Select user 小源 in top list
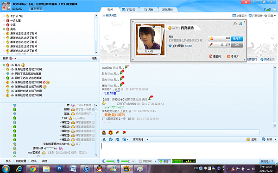This screenshot has height=173, width=278. [x=13, y=25]
